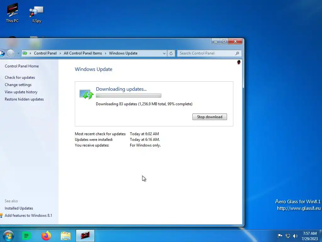Open Control Panel Home link

point(22,66)
